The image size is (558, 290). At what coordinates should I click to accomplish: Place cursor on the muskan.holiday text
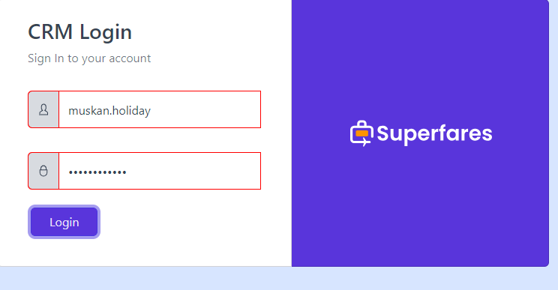point(109,111)
